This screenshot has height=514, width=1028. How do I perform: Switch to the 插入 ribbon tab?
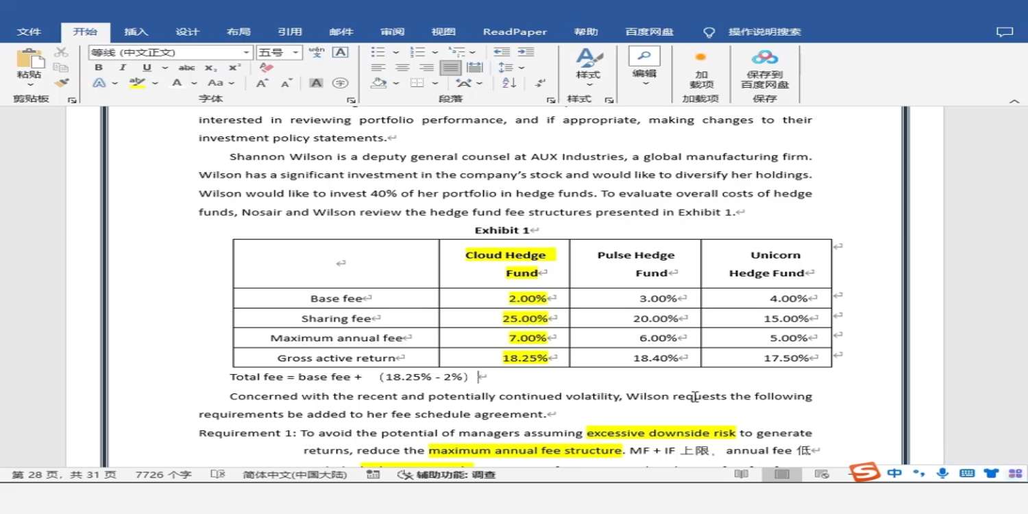point(136,32)
